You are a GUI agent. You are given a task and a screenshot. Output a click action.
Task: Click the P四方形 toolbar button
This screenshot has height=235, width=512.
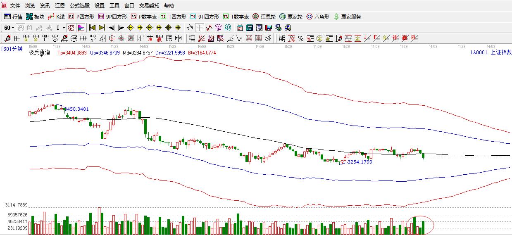[x=81, y=17]
